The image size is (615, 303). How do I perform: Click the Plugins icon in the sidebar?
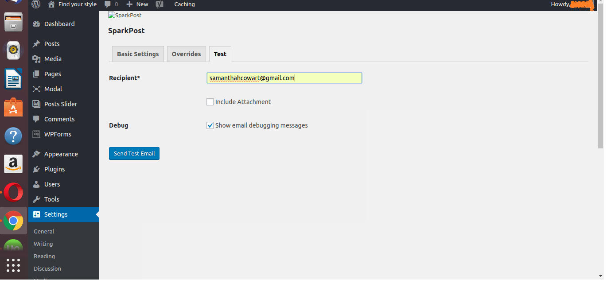tap(36, 169)
